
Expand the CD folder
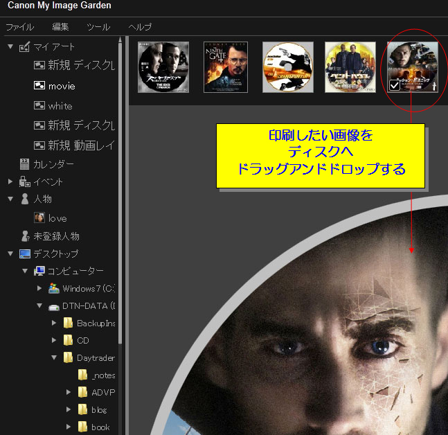[54, 340]
